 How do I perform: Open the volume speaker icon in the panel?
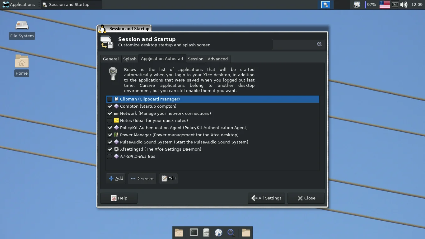404,5
